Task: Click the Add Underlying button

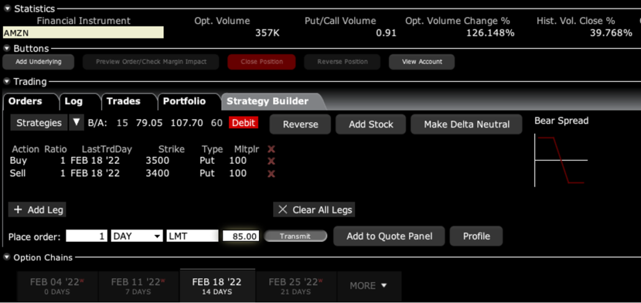Action: [x=39, y=62]
